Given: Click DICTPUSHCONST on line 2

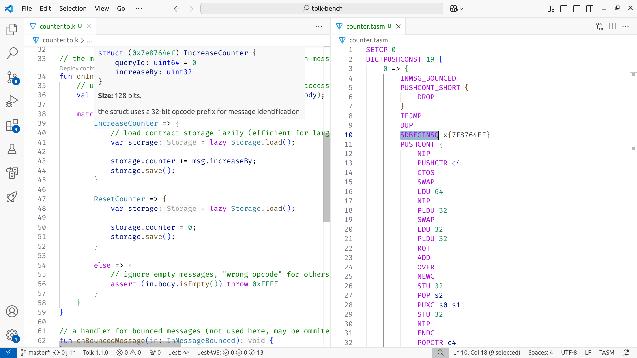Looking at the screenshot, I should click(393, 59).
